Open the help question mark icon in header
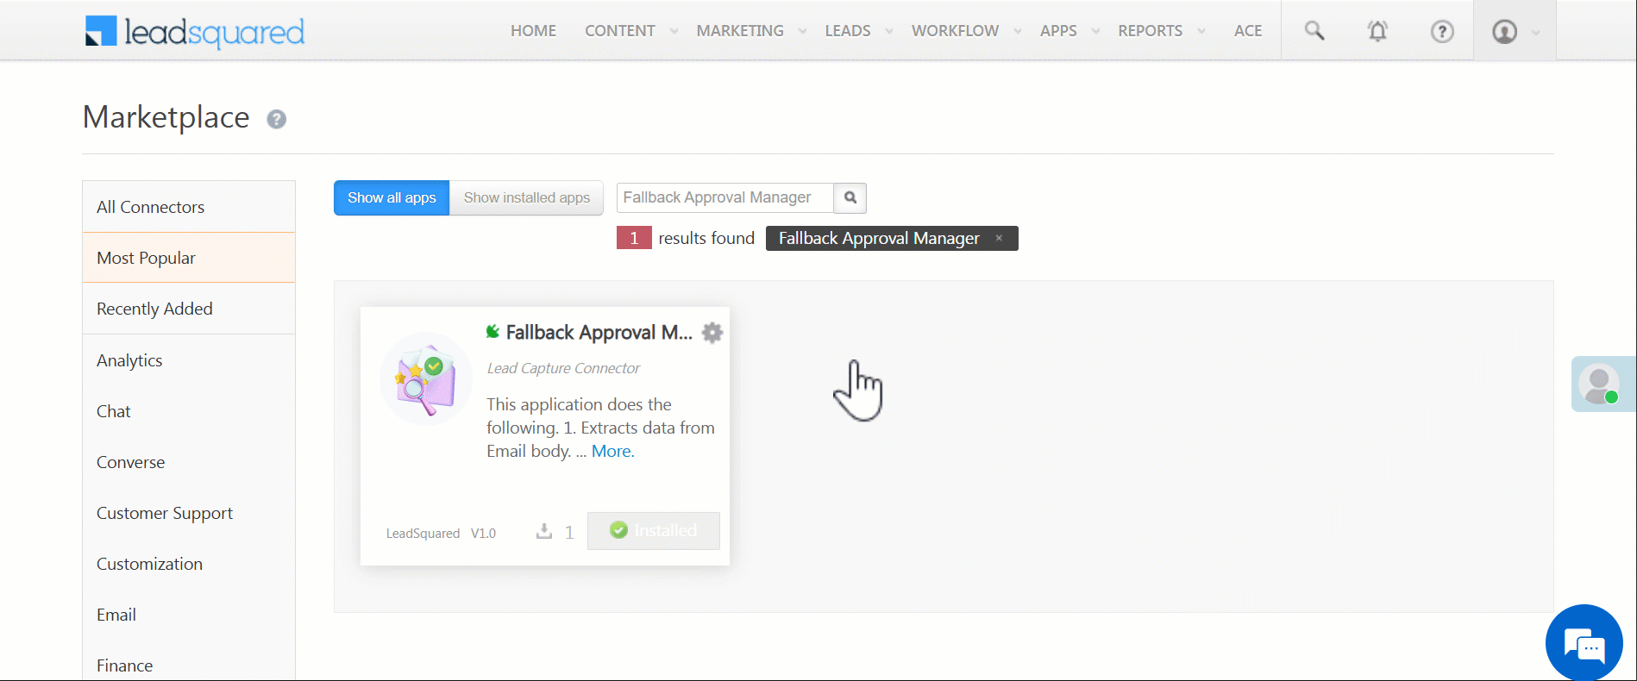1637x681 pixels. 1442,31
